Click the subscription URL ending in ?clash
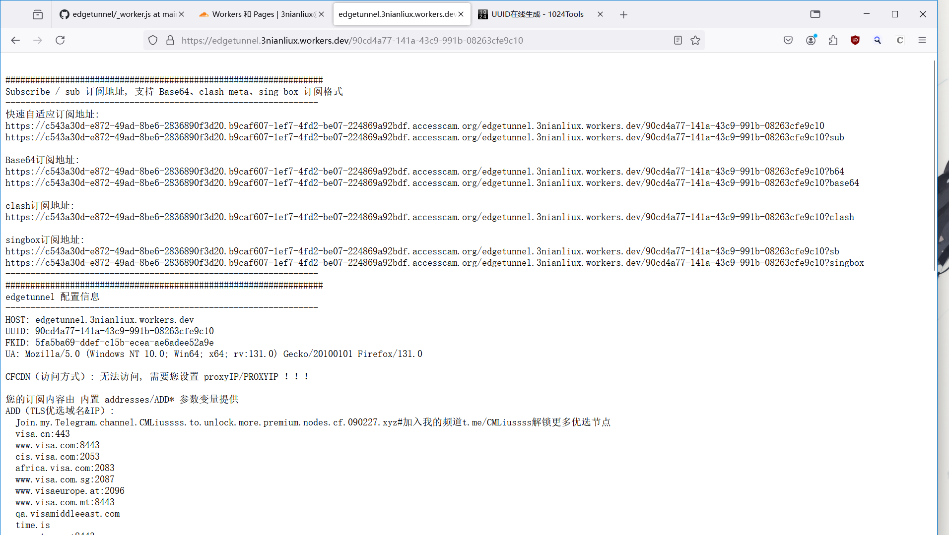949x535 pixels. tap(430, 217)
